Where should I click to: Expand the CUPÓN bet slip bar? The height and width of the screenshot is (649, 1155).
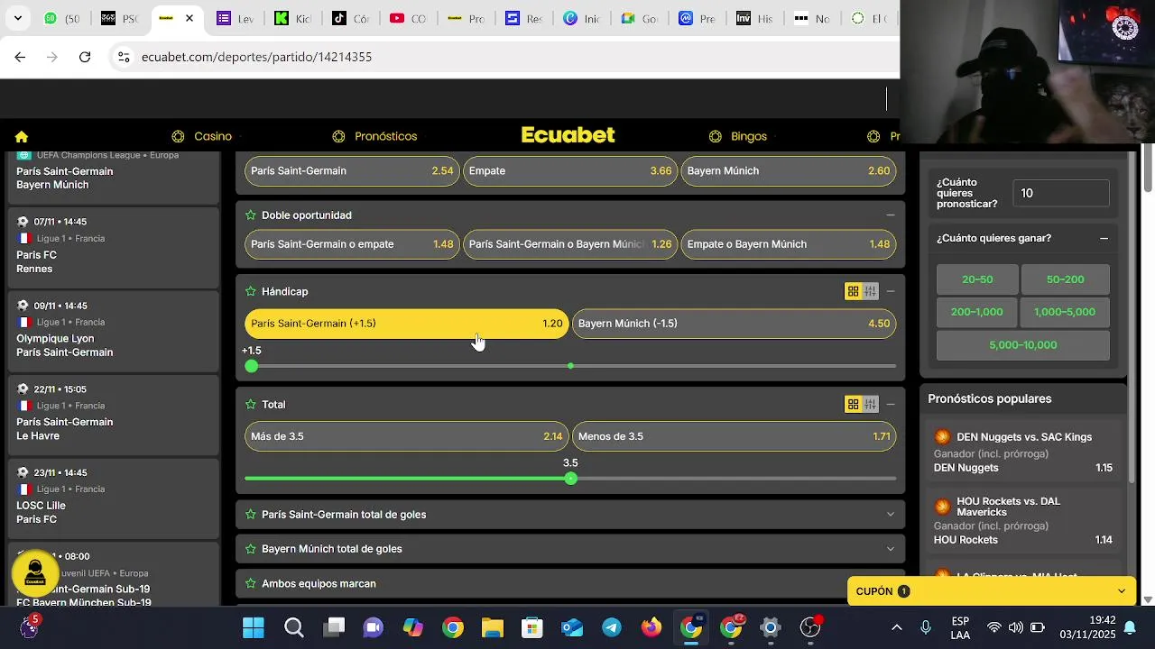click(x=991, y=591)
